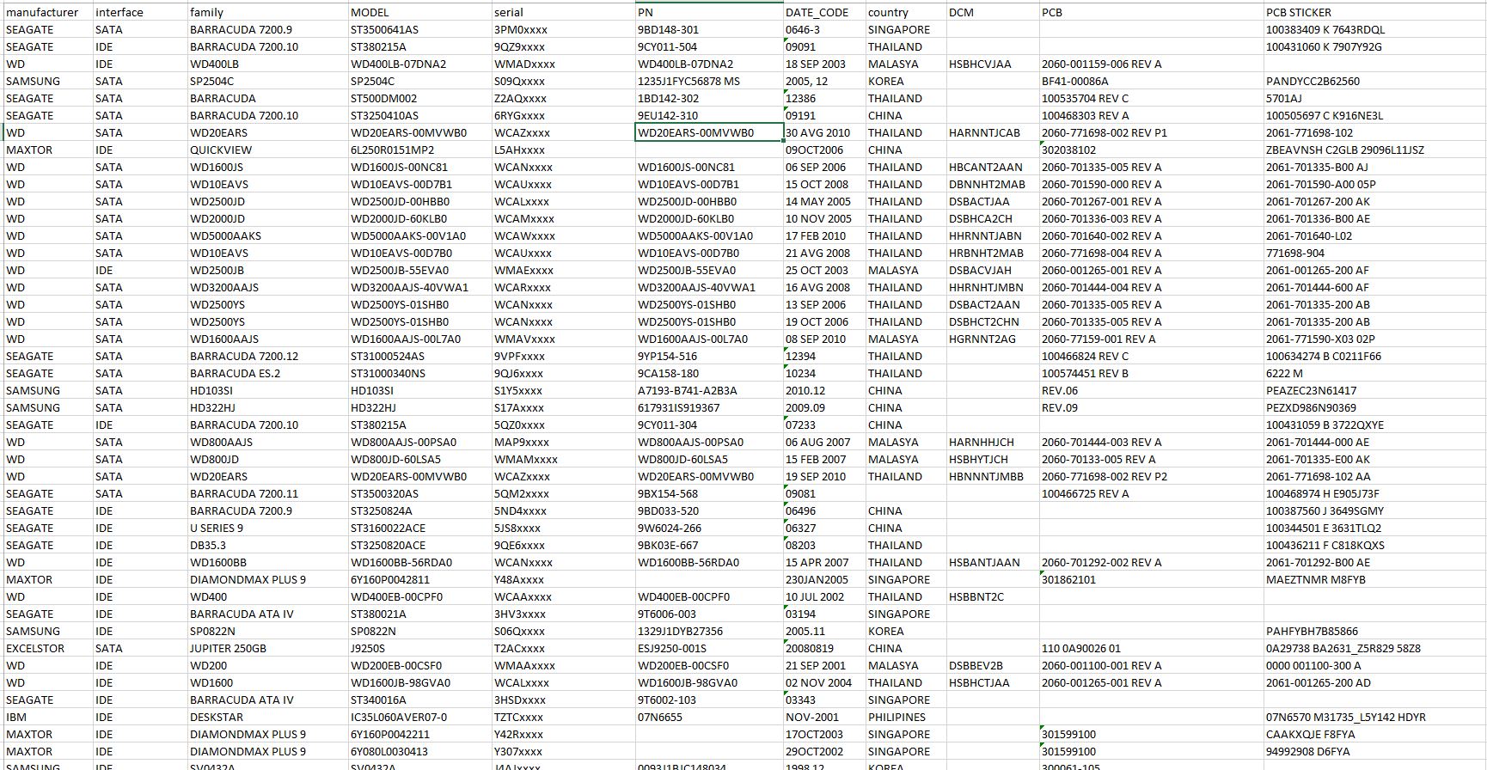Click the "100535704 REV C" cell

tap(1152, 98)
